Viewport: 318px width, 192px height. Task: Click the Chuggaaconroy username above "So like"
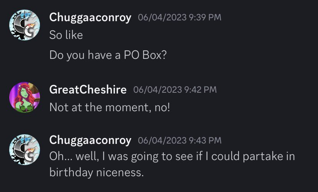tap(90, 18)
